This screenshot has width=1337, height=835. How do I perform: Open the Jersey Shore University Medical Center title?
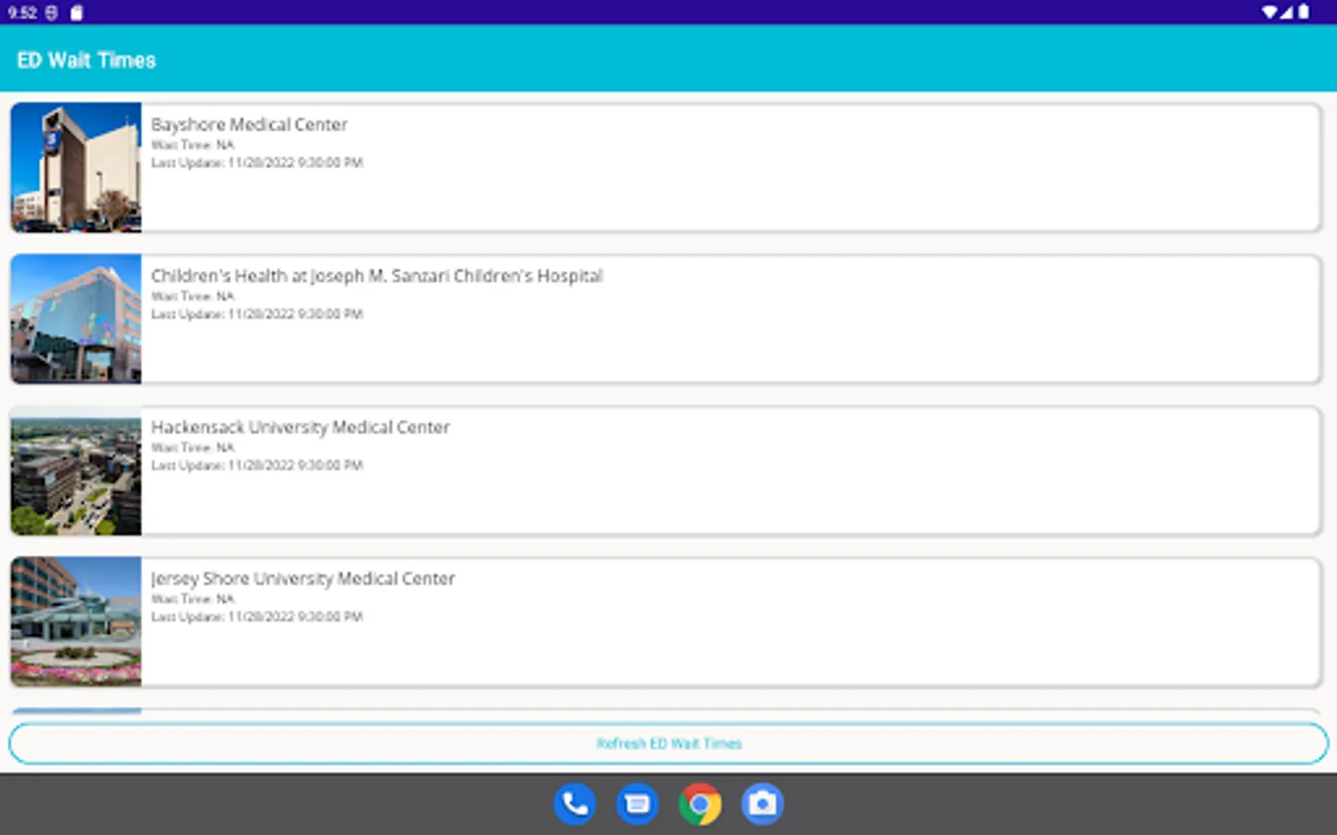pos(303,579)
